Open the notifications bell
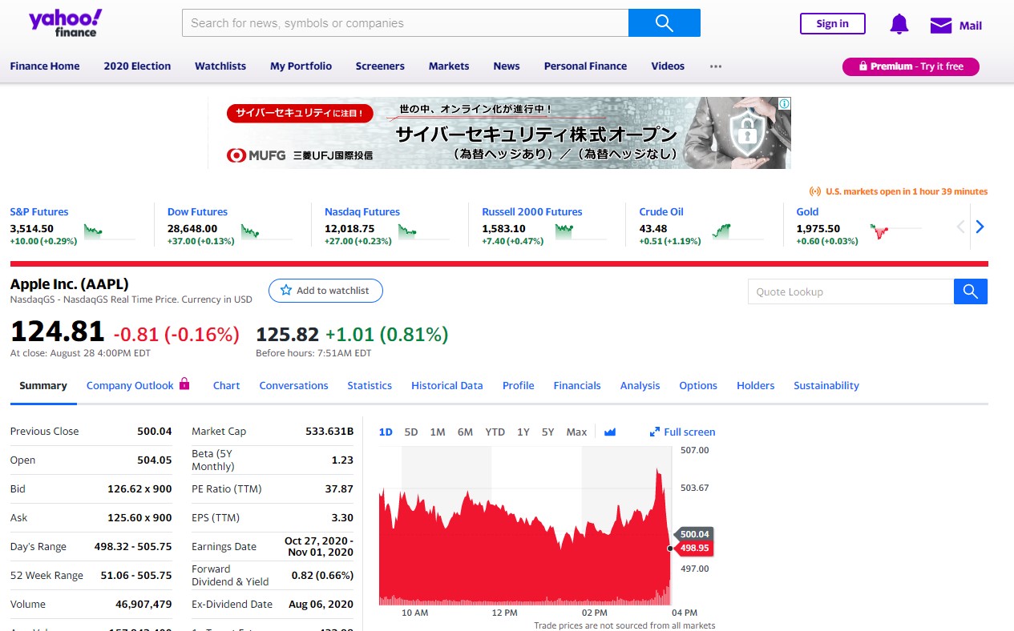The image size is (1014, 631). point(899,25)
